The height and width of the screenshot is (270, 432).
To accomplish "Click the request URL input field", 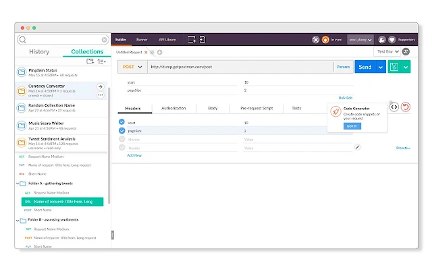I will coord(240,67).
